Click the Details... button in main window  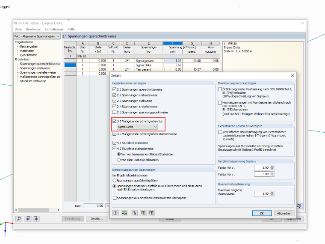pos(97,219)
